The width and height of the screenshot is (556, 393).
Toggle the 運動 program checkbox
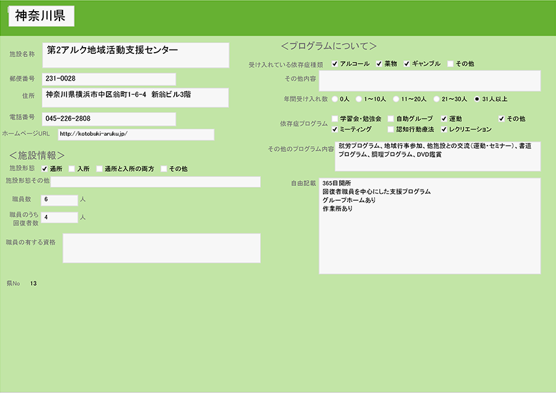point(444,118)
